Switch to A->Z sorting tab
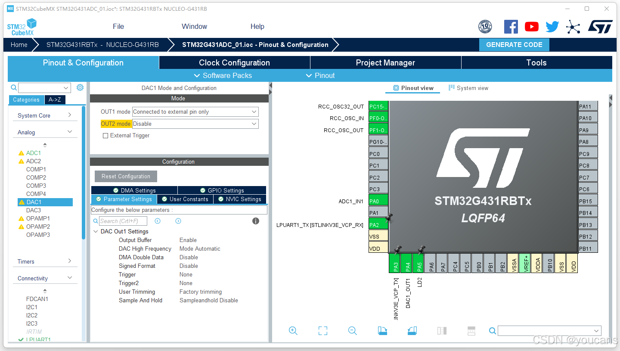 (55, 99)
